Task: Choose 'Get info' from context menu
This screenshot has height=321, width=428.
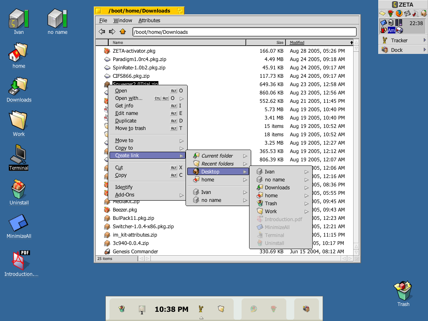Action: click(148, 106)
